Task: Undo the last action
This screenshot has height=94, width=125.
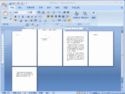Action: click(13, 3)
